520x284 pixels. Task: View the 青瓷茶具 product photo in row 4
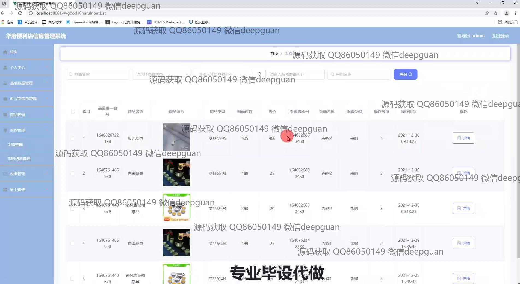pos(176,242)
